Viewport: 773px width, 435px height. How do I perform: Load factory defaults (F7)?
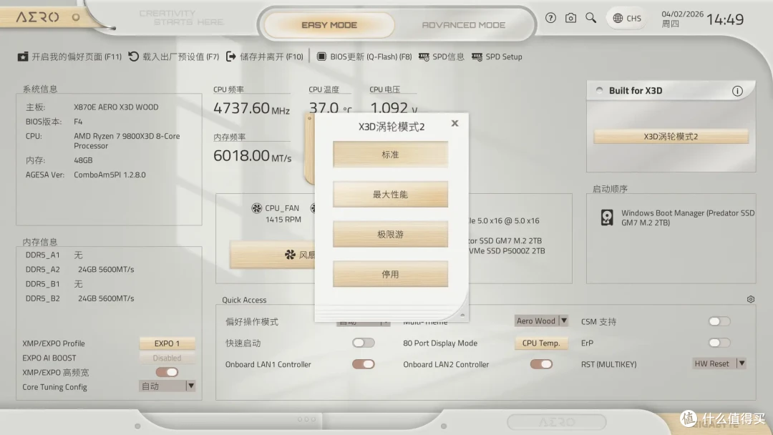click(x=173, y=57)
